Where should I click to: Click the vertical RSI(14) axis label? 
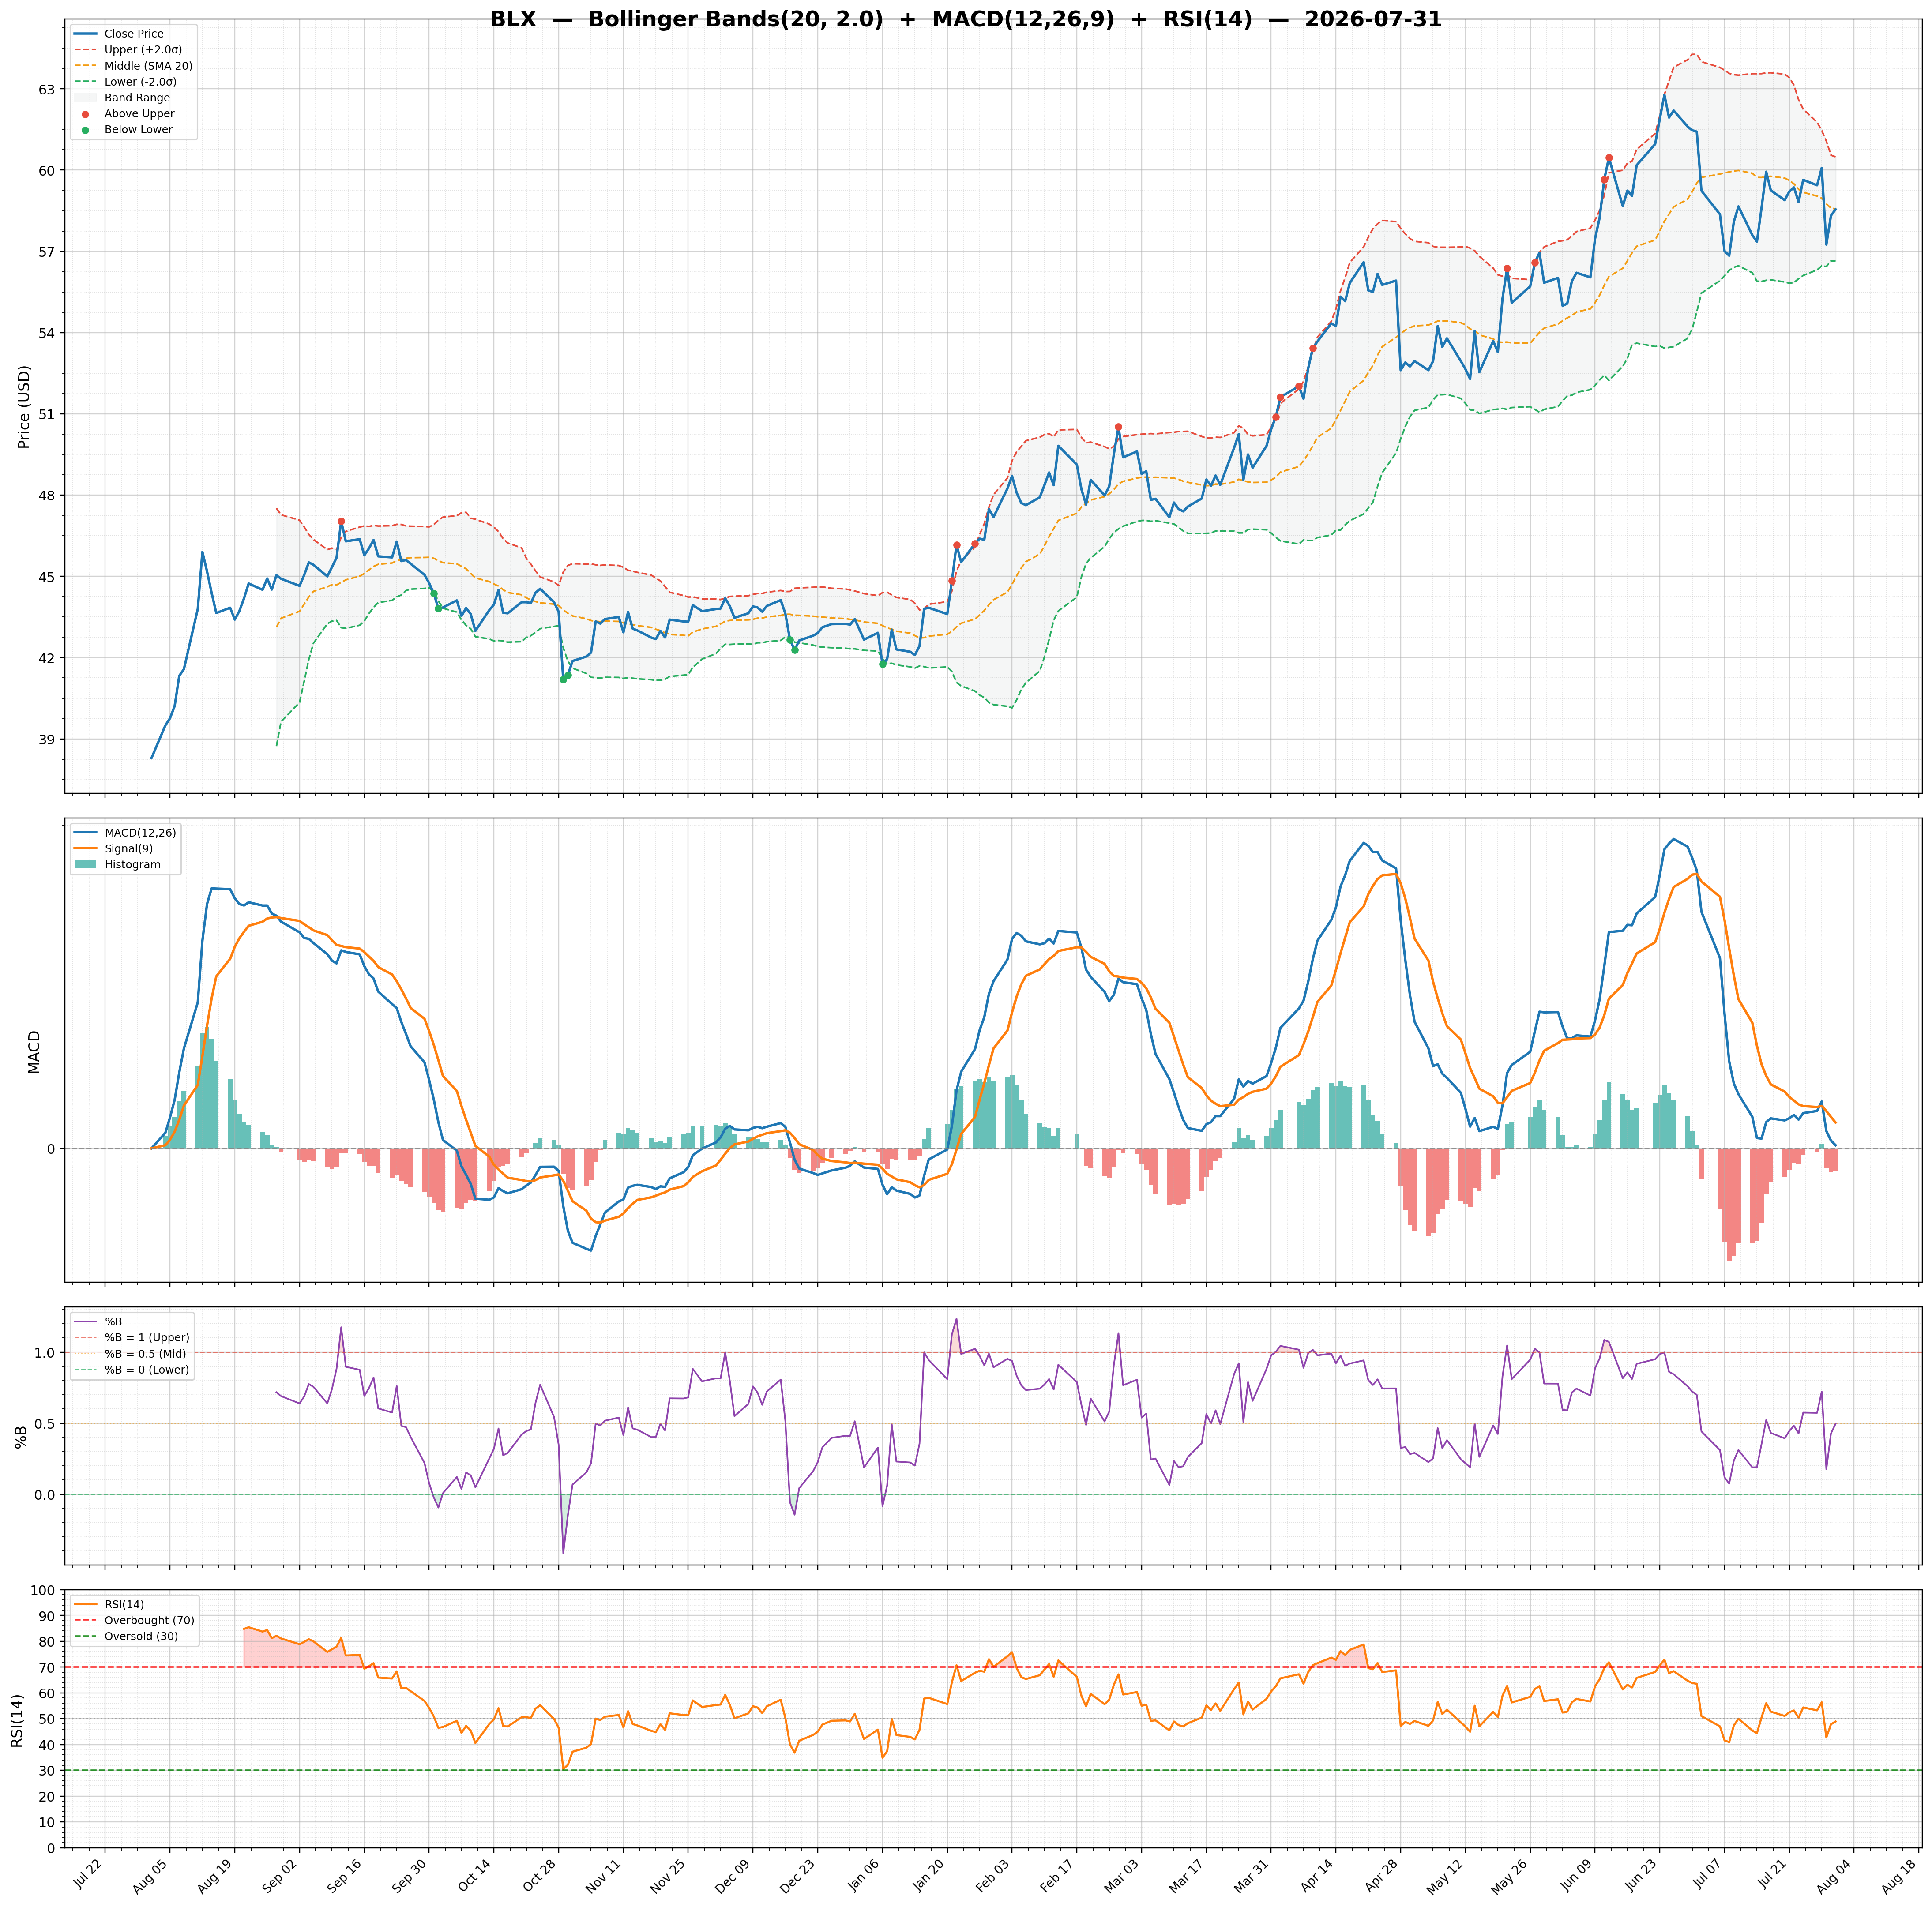tap(18, 1721)
